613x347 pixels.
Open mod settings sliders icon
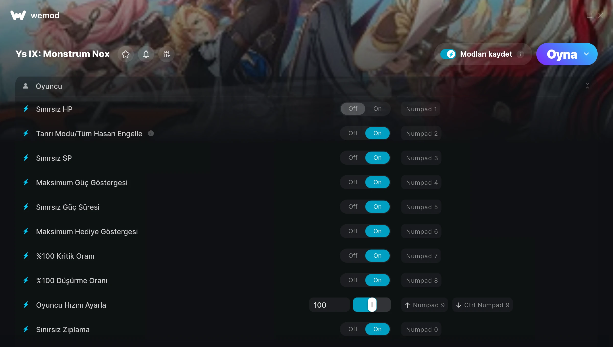tap(166, 54)
